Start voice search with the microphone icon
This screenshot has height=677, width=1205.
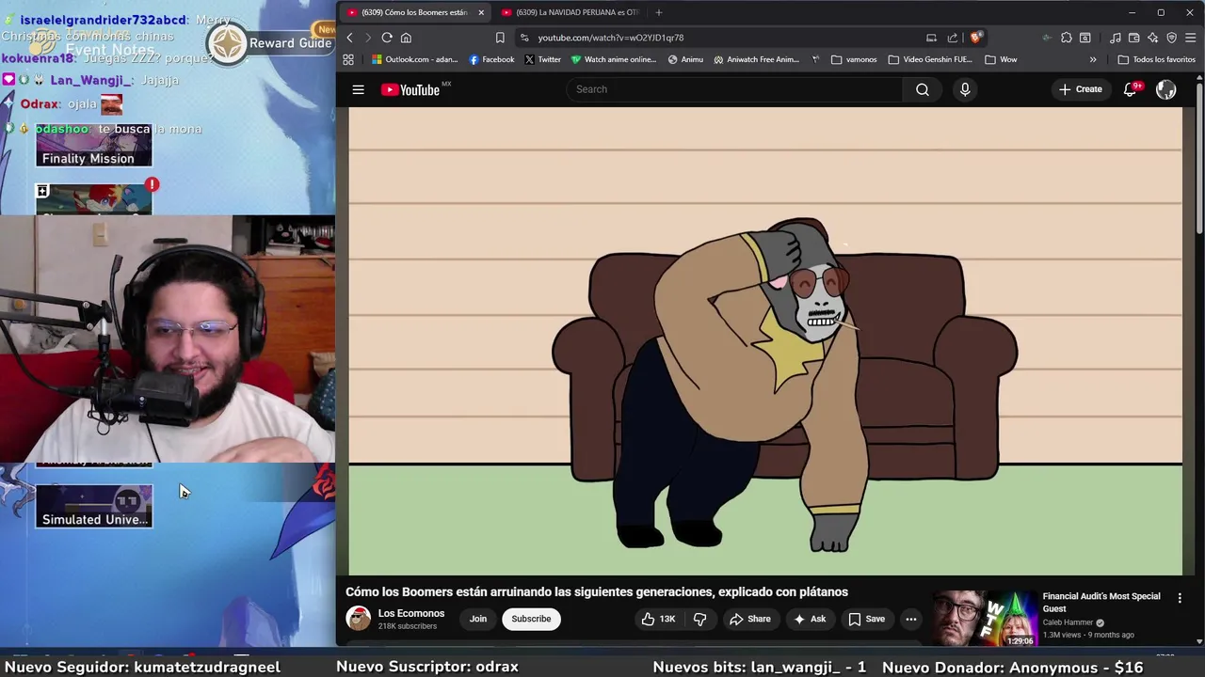pos(965,89)
